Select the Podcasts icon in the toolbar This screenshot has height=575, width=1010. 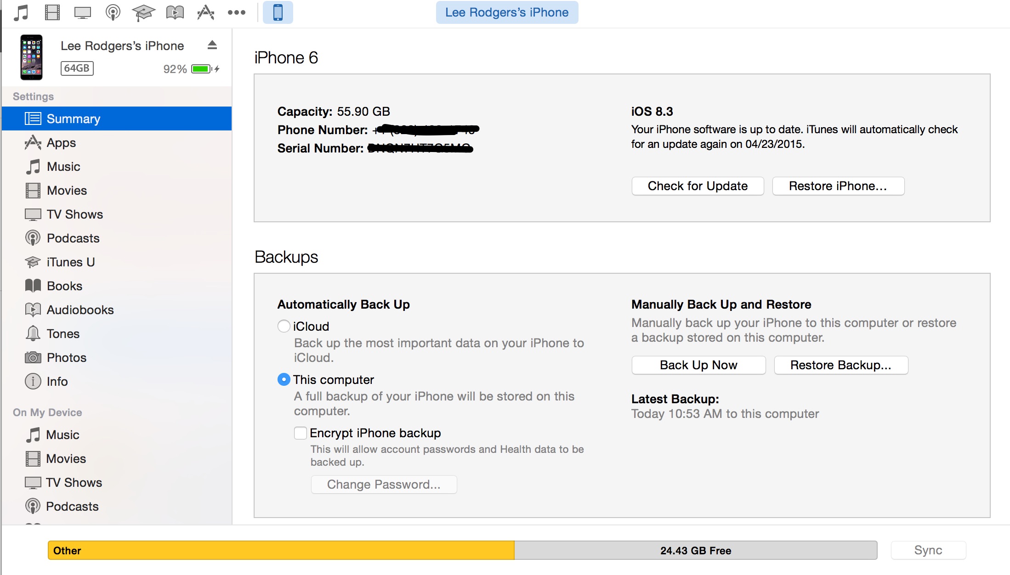click(x=113, y=12)
